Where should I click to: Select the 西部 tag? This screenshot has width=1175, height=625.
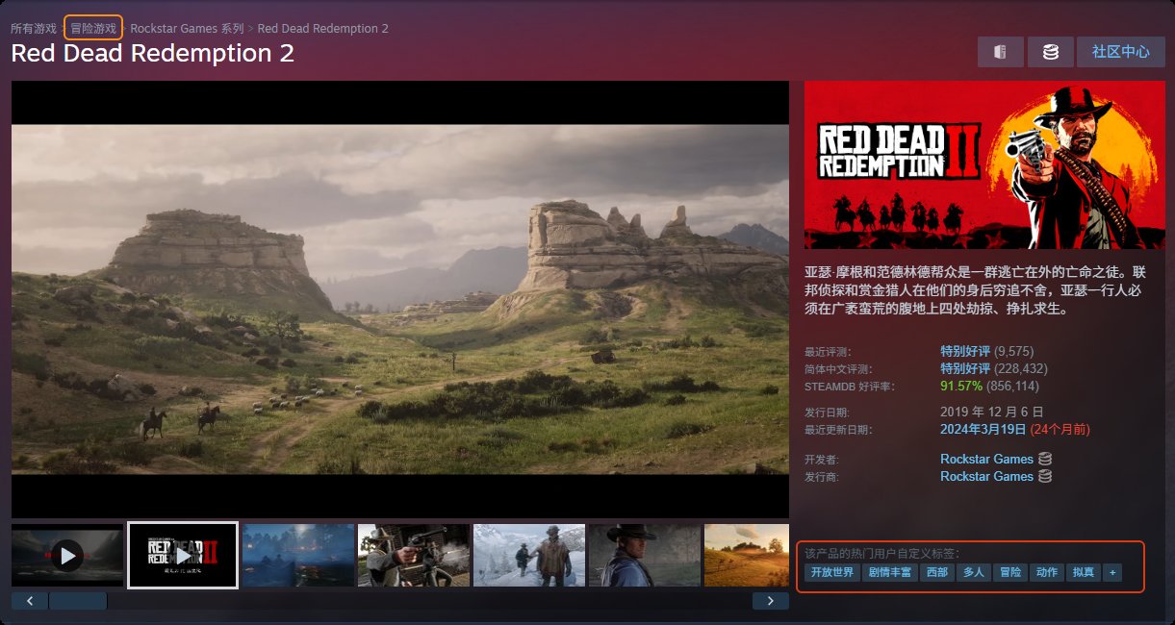pos(936,572)
